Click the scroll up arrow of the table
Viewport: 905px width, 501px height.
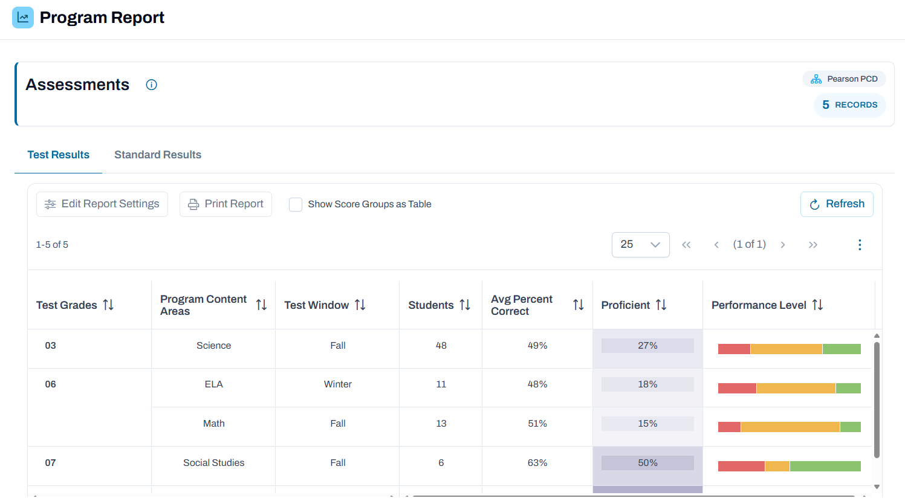(877, 336)
